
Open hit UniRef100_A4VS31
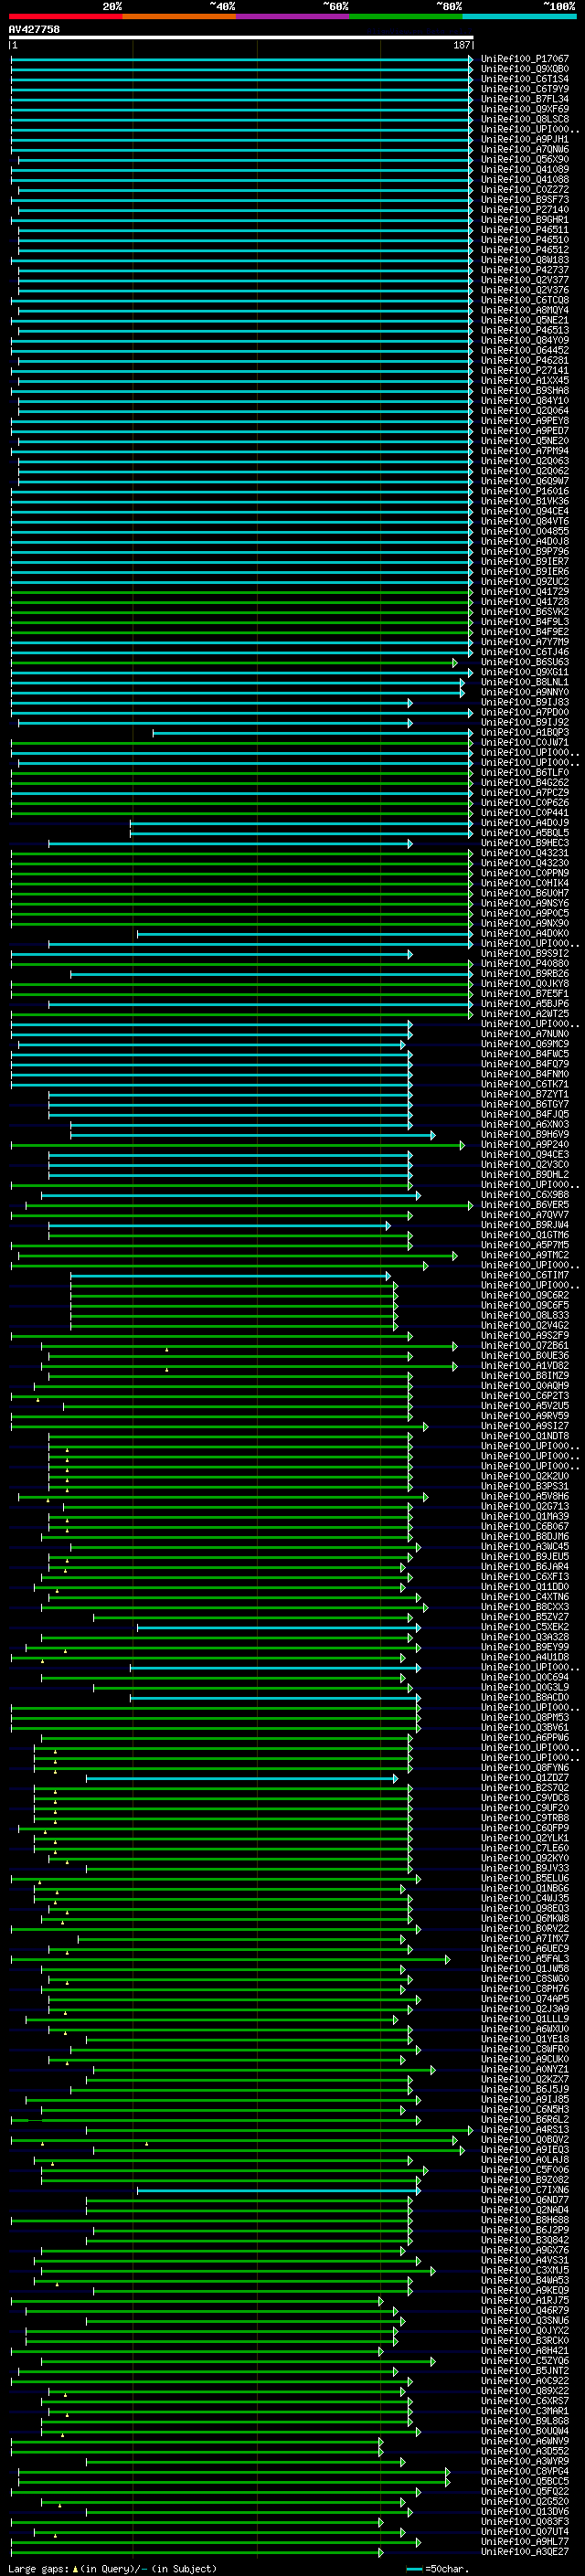pyautogui.click(x=524, y=2260)
